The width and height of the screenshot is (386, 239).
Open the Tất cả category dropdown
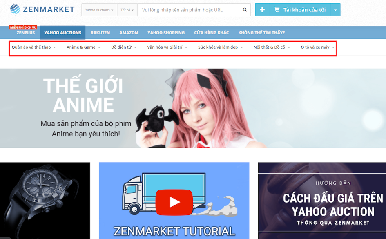pos(127,10)
